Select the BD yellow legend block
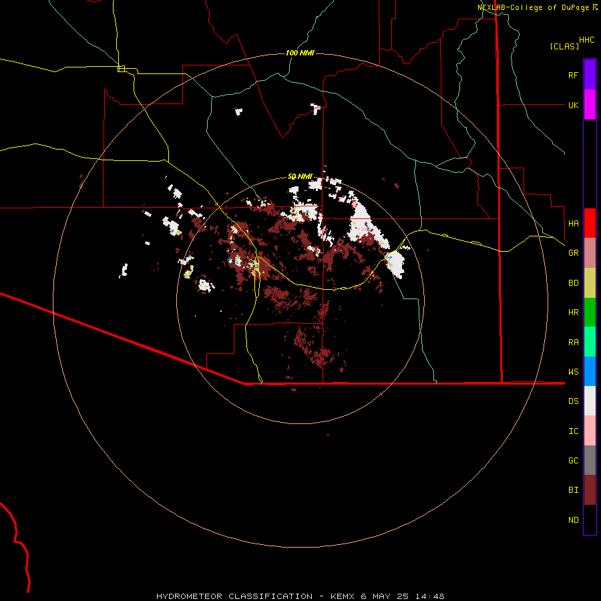The height and width of the screenshot is (601, 601). point(590,283)
